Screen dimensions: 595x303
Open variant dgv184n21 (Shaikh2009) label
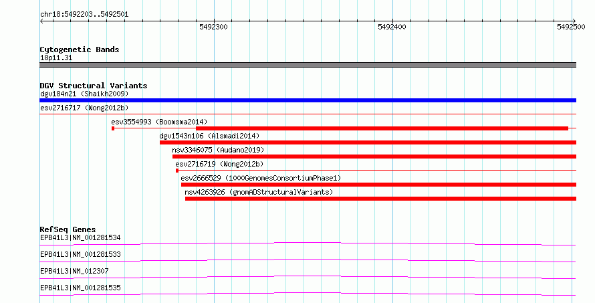coord(84,94)
